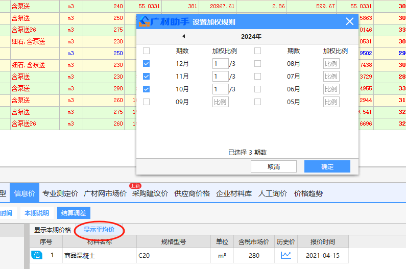Click the 280 market price cell
The image size is (406, 269).
point(254,256)
